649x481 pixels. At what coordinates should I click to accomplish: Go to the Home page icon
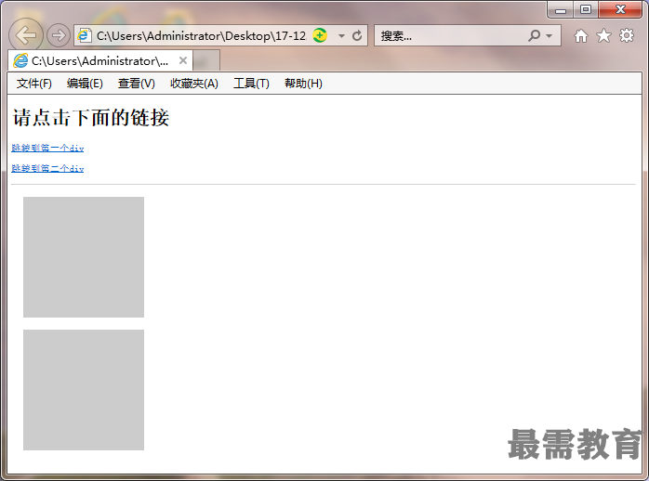(581, 36)
